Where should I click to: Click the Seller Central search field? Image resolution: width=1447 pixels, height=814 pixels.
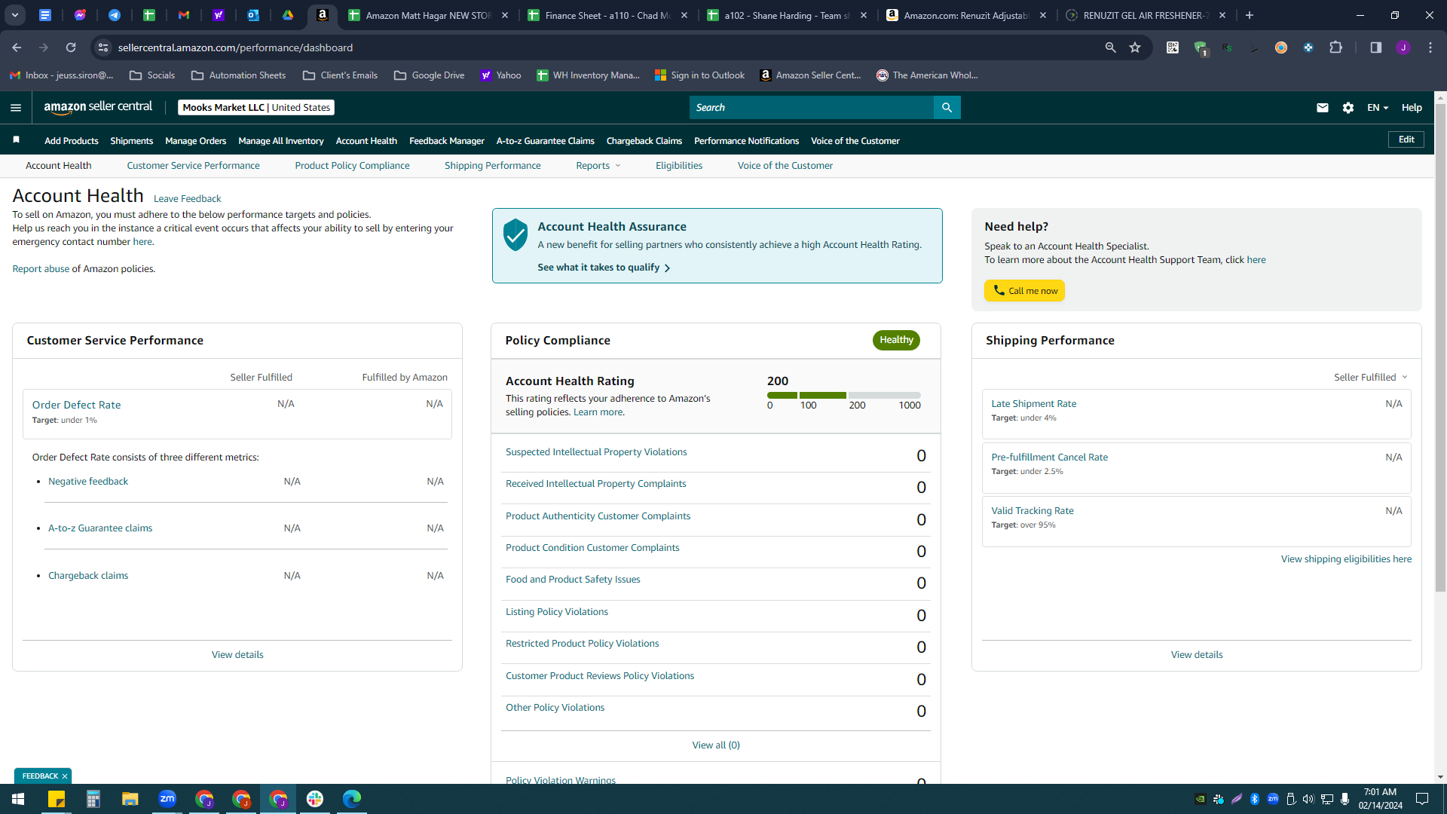click(811, 108)
